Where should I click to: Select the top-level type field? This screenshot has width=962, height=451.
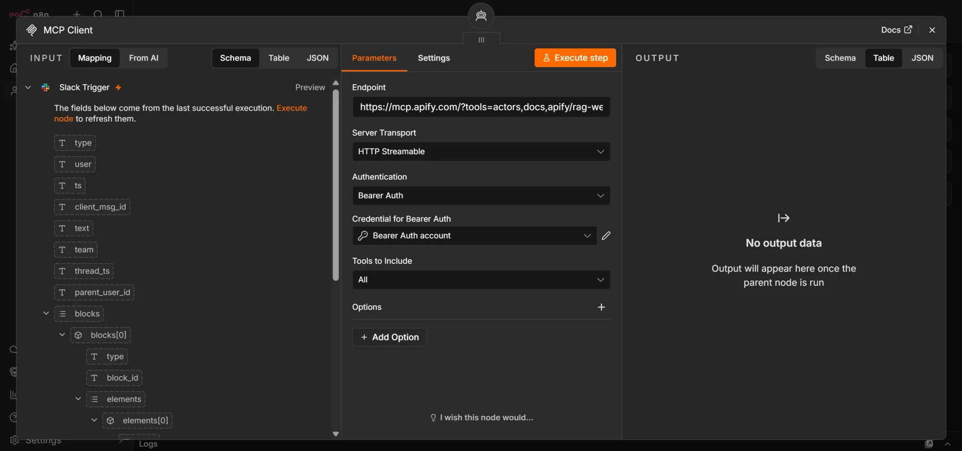click(x=75, y=143)
